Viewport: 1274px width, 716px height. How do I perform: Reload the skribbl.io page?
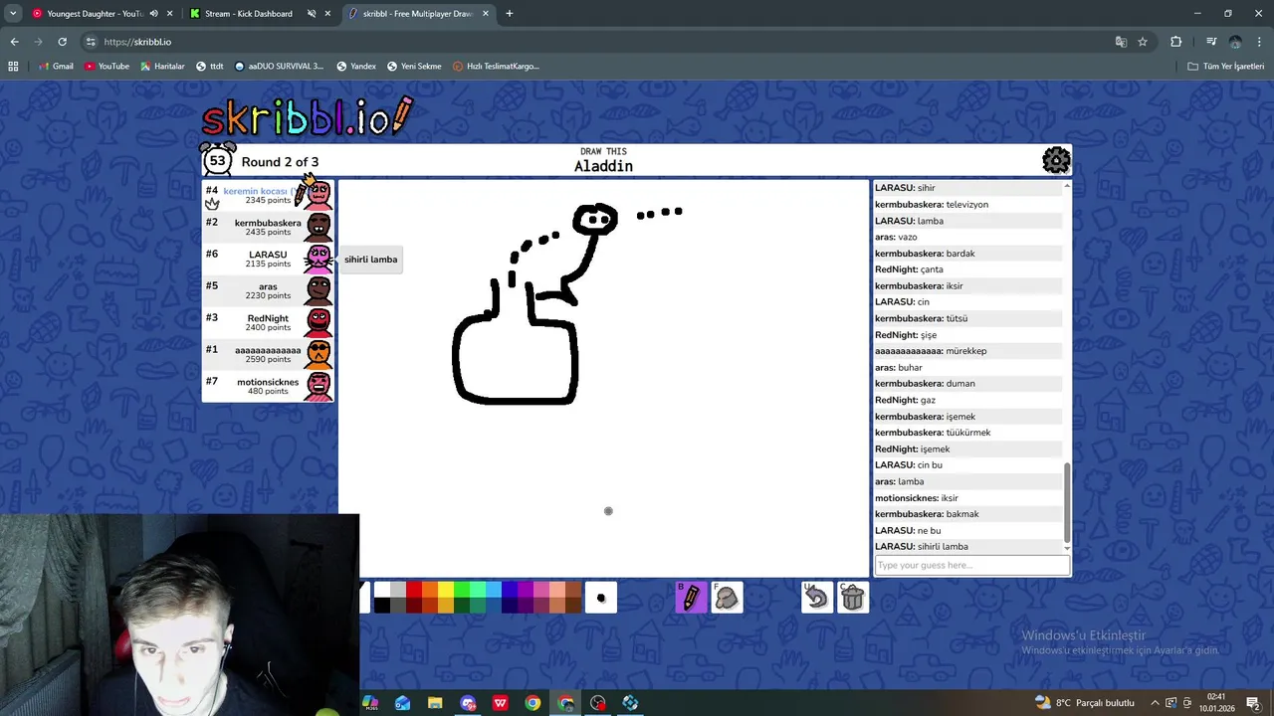[62, 42]
